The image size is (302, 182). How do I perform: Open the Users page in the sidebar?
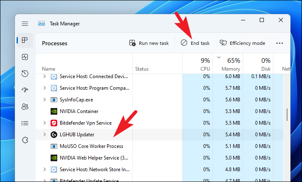[25, 106]
